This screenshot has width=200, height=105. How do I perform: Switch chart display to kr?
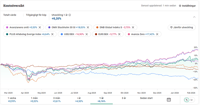tap(192, 100)
